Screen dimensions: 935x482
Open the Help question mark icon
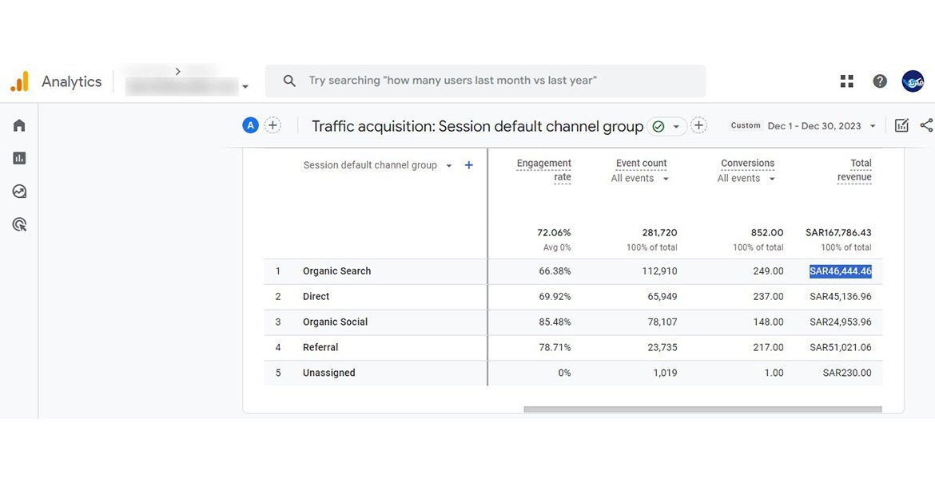880,81
